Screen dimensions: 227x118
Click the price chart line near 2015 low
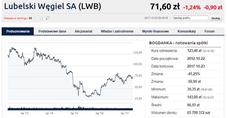pos(78,93)
